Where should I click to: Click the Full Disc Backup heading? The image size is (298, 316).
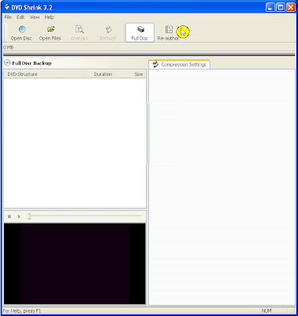32,63
